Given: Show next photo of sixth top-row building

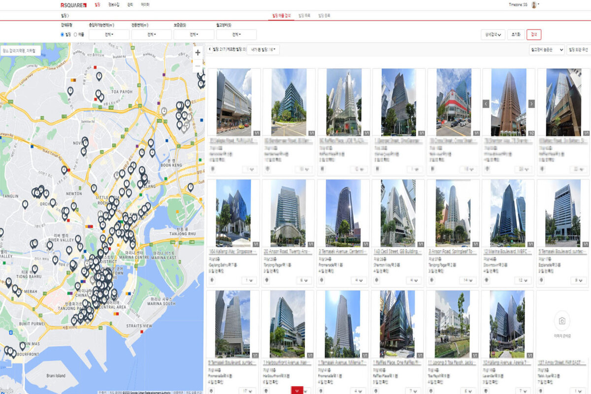Looking at the screenshot, I should point(531,103).
